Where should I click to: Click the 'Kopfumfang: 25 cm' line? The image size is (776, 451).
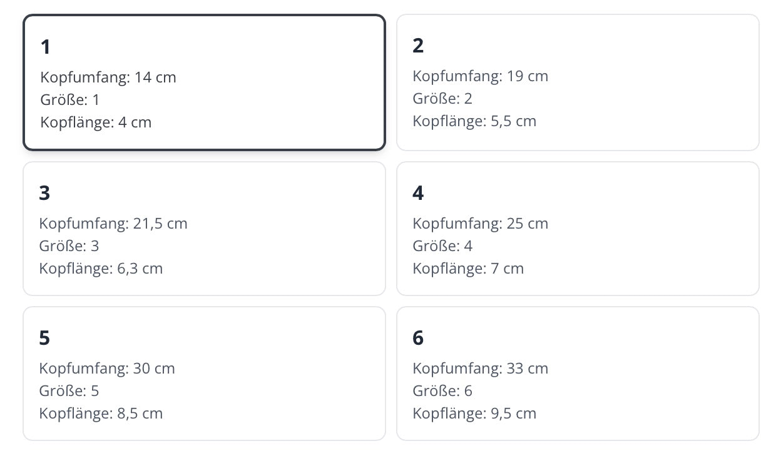480,224
